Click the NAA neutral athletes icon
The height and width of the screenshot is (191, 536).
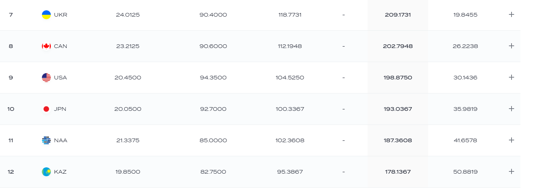(x=46, y=140)
